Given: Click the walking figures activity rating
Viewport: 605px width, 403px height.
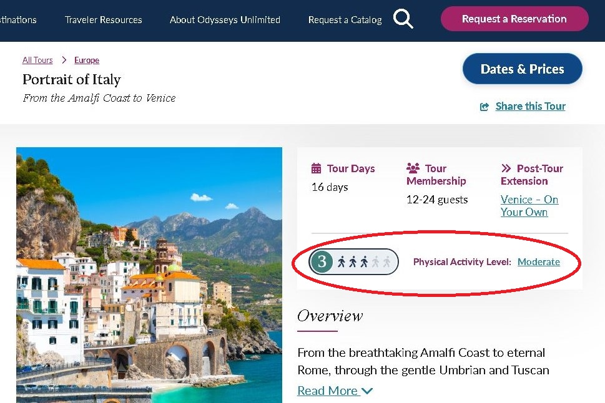Looking at the screenshot, I should (364, 262).
